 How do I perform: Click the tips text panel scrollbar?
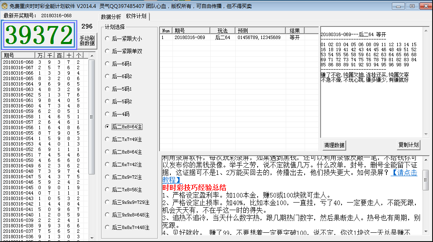(426, 180)
